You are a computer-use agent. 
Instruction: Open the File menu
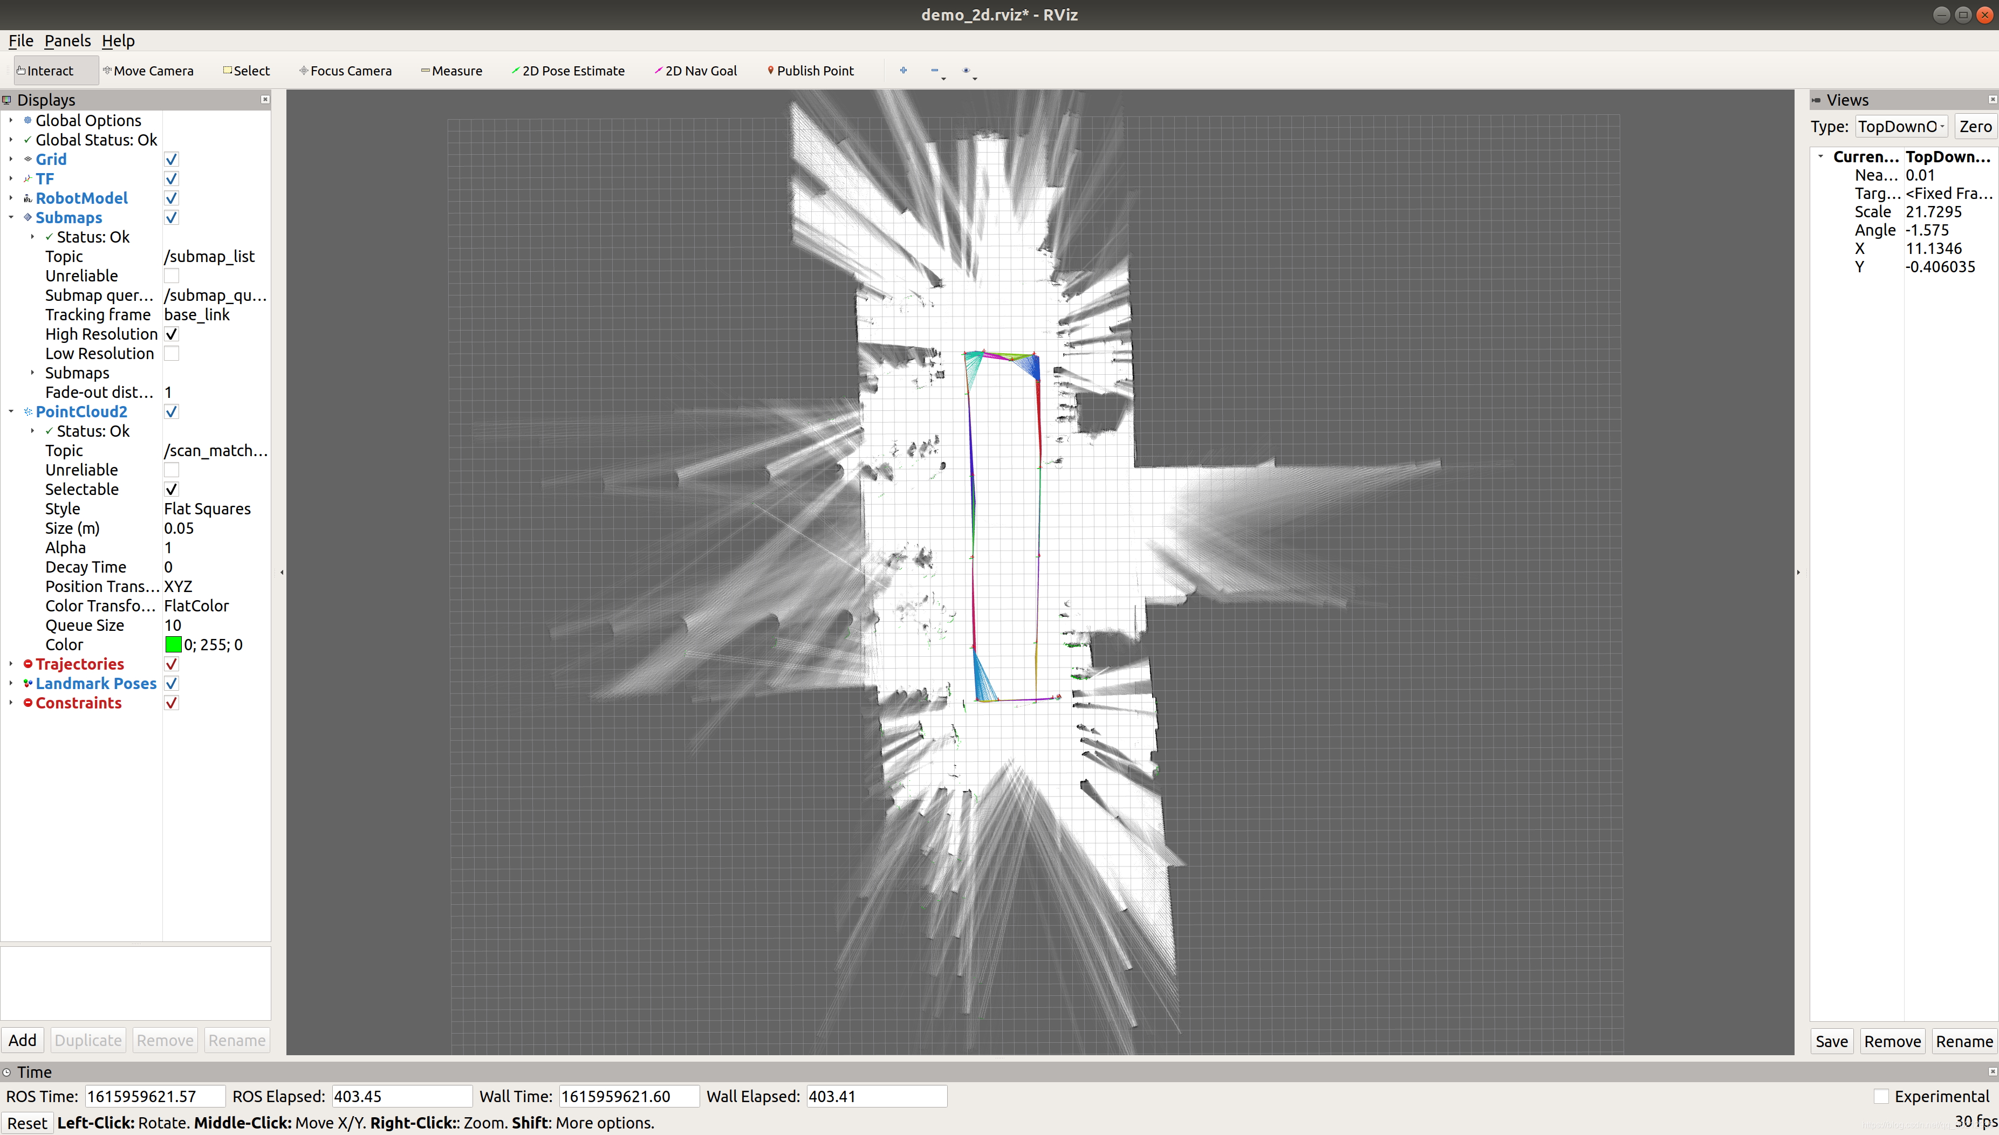point(20,40)
